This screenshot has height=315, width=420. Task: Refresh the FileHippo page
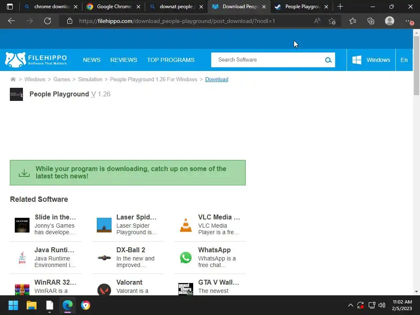click(48, 21)
